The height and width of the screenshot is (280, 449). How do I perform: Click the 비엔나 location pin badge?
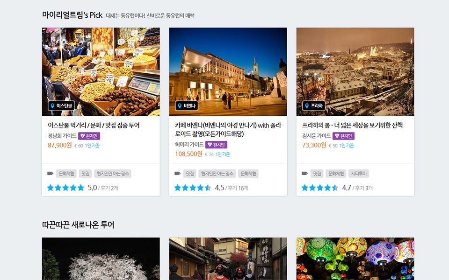click(x=187, y=106)
